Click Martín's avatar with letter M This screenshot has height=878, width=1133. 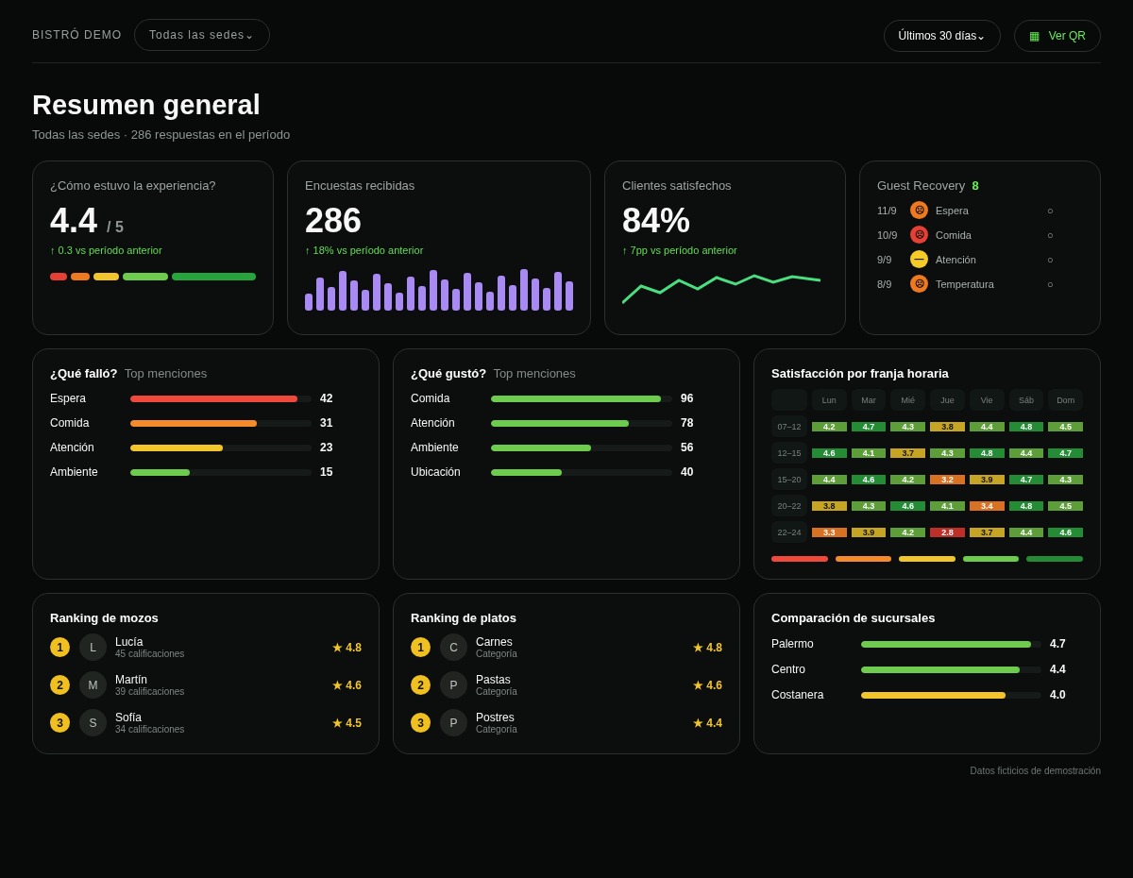pyautogui.click(x=93, y=685)
